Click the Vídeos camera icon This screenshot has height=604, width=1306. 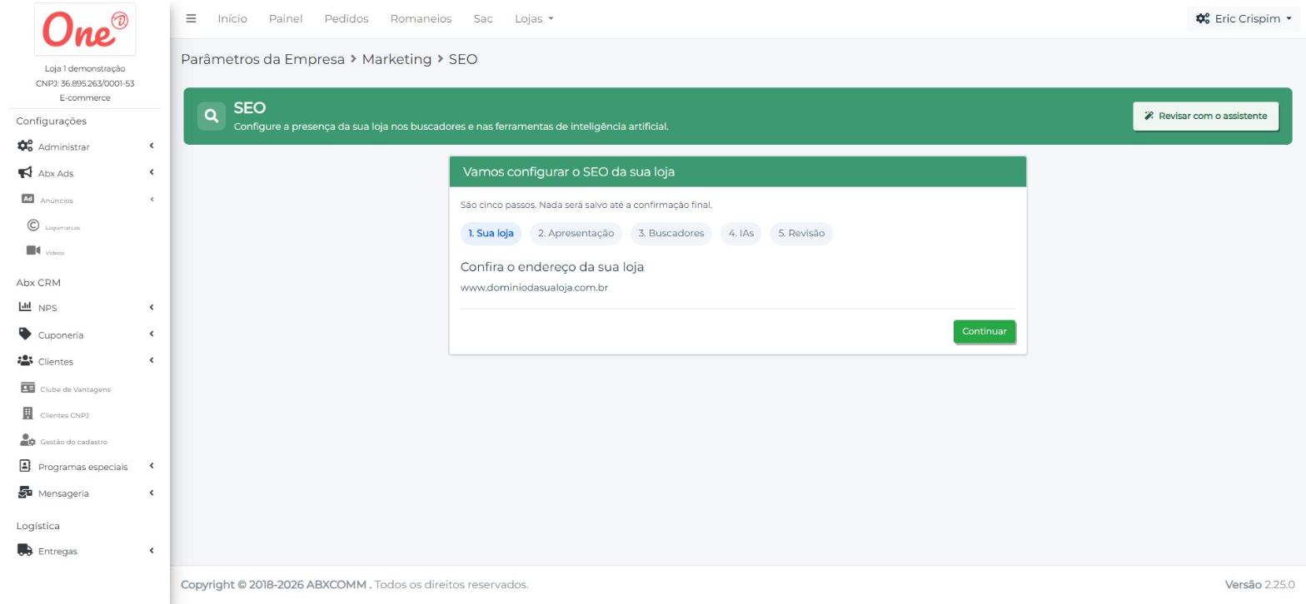[x=33, y=251]
